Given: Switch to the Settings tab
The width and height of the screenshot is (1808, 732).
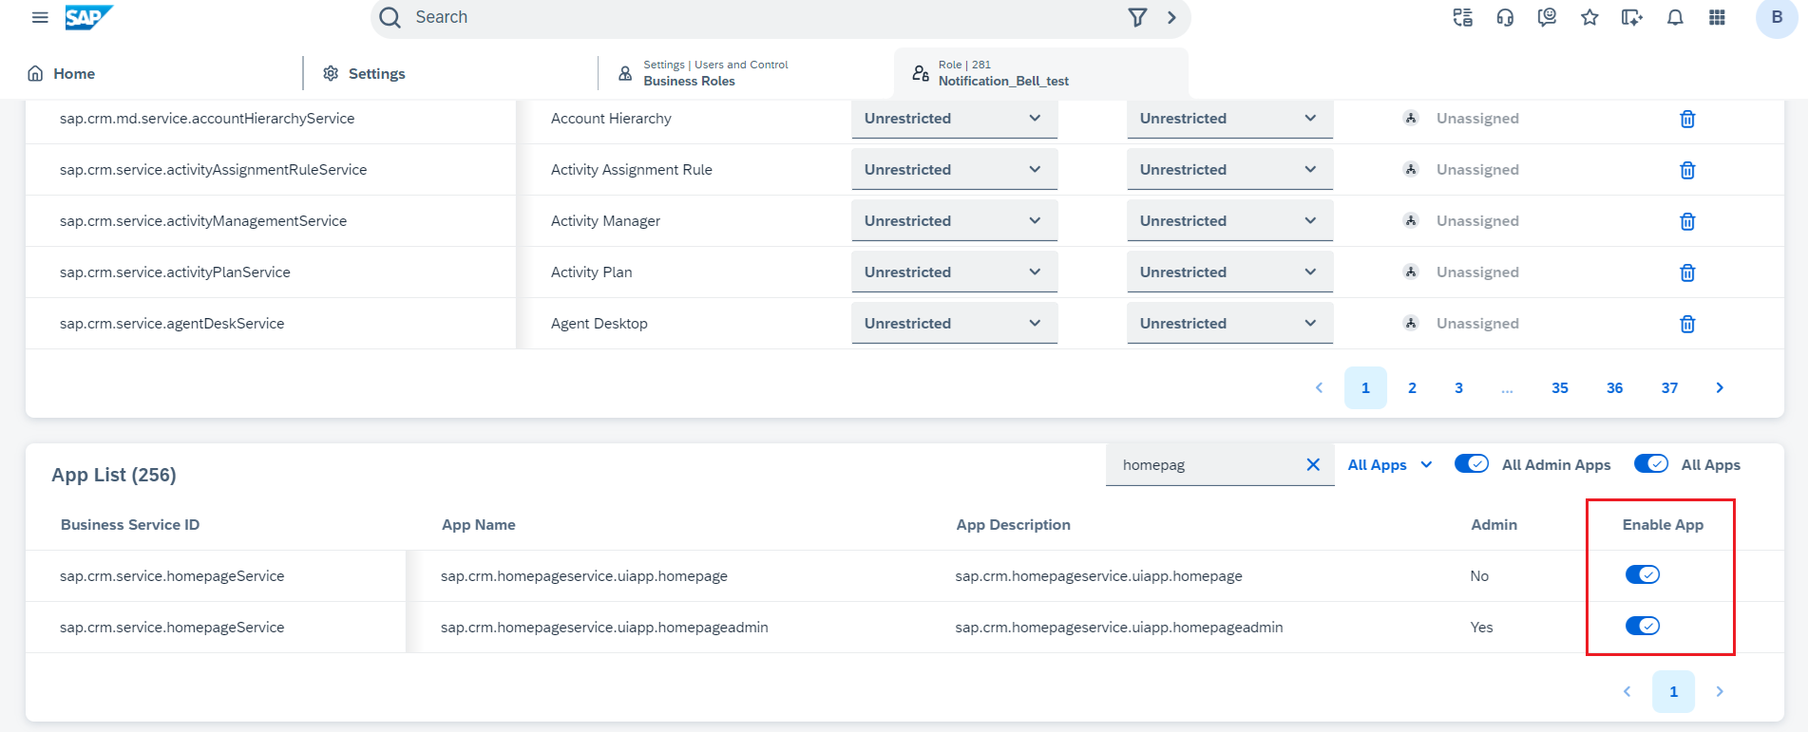Looking at the screenshot, I should pos(364,73).
